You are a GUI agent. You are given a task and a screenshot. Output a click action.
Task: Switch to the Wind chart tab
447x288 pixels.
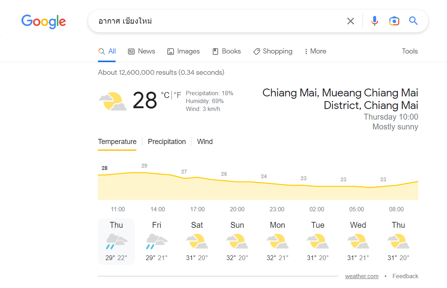click(205, 142)
